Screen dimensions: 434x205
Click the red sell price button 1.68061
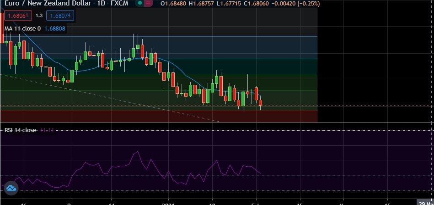click(18, 15)
